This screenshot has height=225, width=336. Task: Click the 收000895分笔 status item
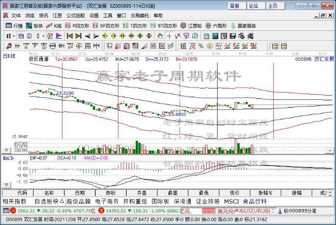(x=297, y=211)
